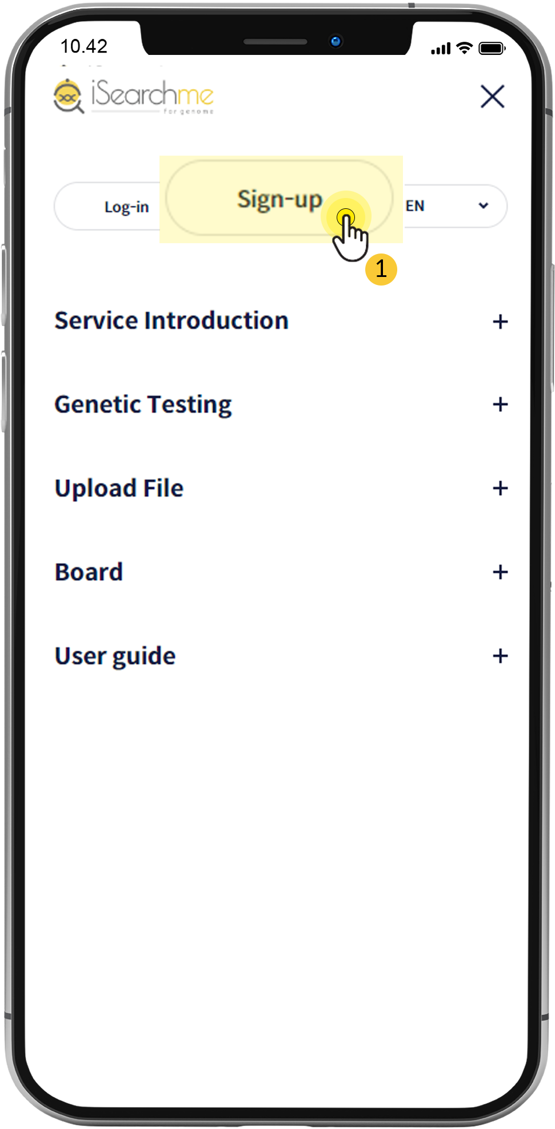Expand Service Introduction with its plus icon

[500, 322]
